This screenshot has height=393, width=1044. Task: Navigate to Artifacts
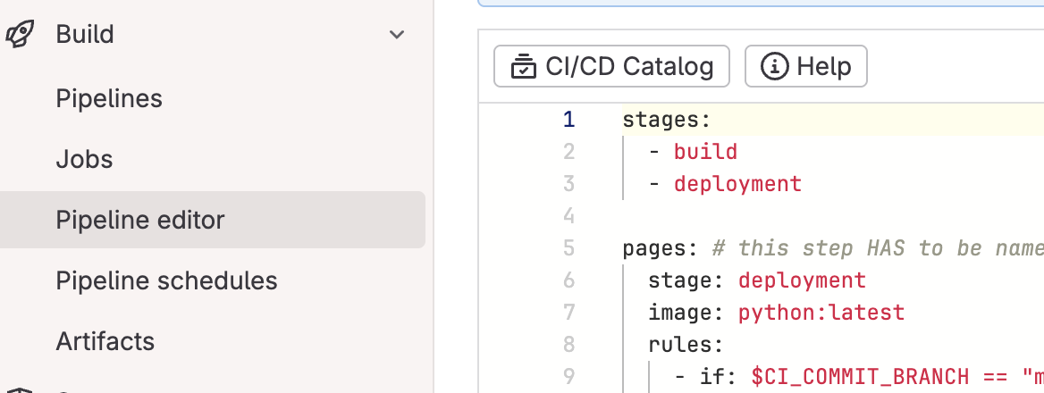tap(105, 341)
